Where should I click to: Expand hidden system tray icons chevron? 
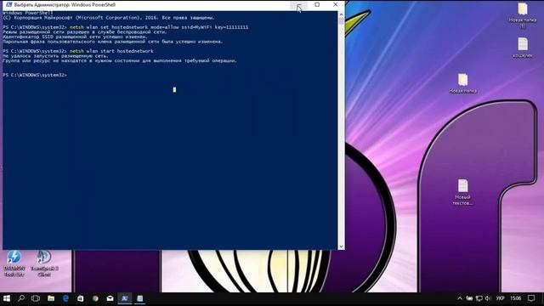(x=459, y=298)
